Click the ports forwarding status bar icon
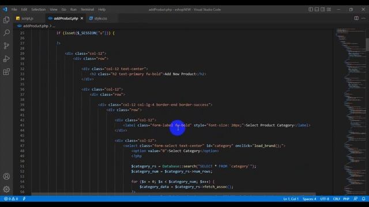 (24, 199)
